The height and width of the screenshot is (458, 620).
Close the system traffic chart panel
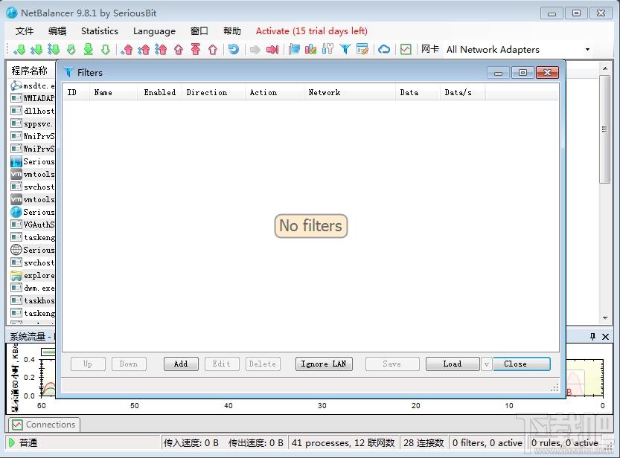(x=605, y=336)
